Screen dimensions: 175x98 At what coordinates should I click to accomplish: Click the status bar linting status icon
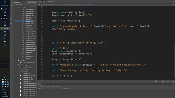pos(153,82)
